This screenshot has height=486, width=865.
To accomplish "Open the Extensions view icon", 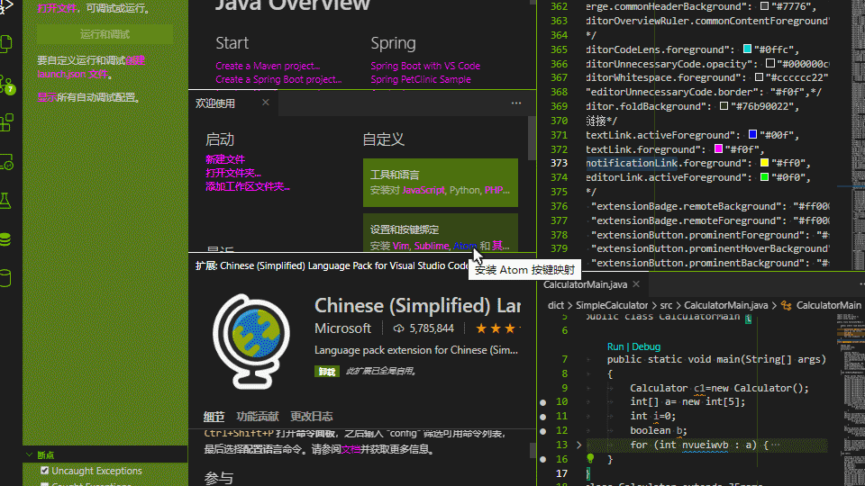I will pyautogui.click(x=8, y=121).
